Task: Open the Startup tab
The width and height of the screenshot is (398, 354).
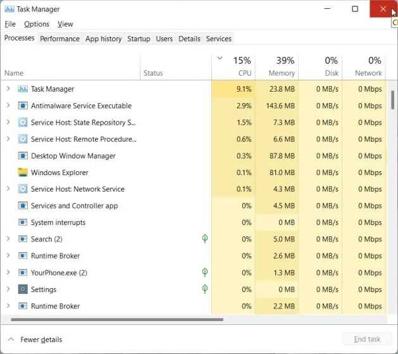Action: [x=139, y=39]
